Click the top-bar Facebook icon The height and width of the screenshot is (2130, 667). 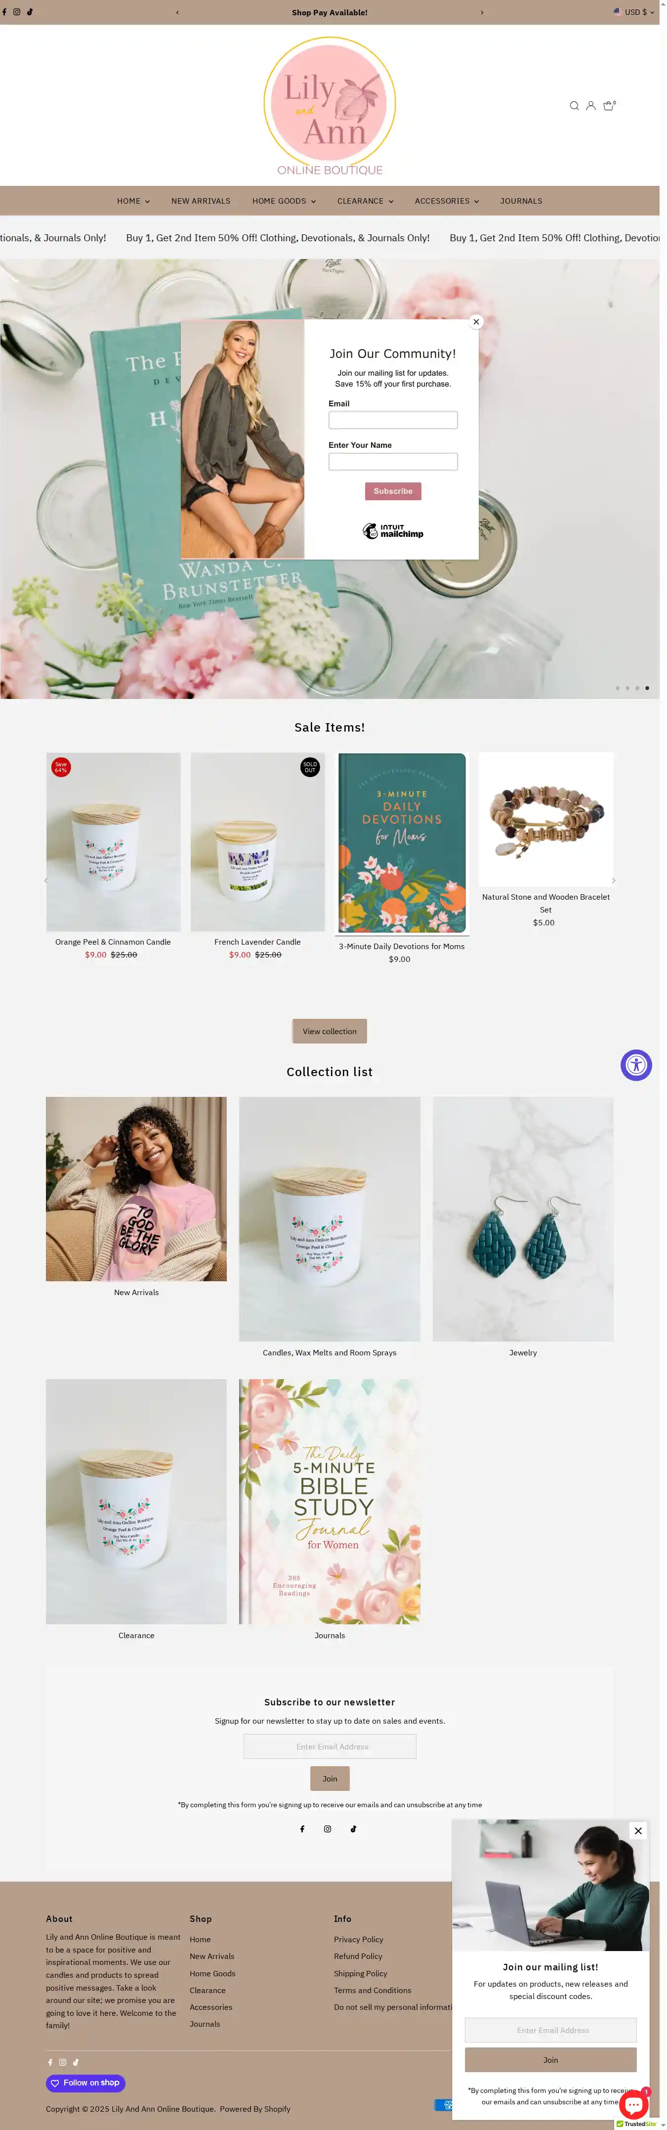coord(4,12)
